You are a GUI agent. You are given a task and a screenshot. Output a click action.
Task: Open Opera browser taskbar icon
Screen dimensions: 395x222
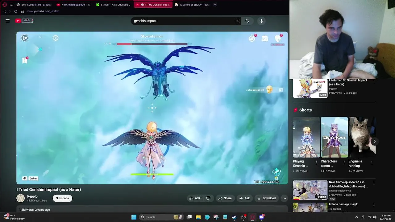(x=252, y=217)
